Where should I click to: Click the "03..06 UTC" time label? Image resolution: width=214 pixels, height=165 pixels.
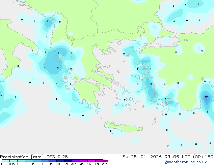[177, 157]
